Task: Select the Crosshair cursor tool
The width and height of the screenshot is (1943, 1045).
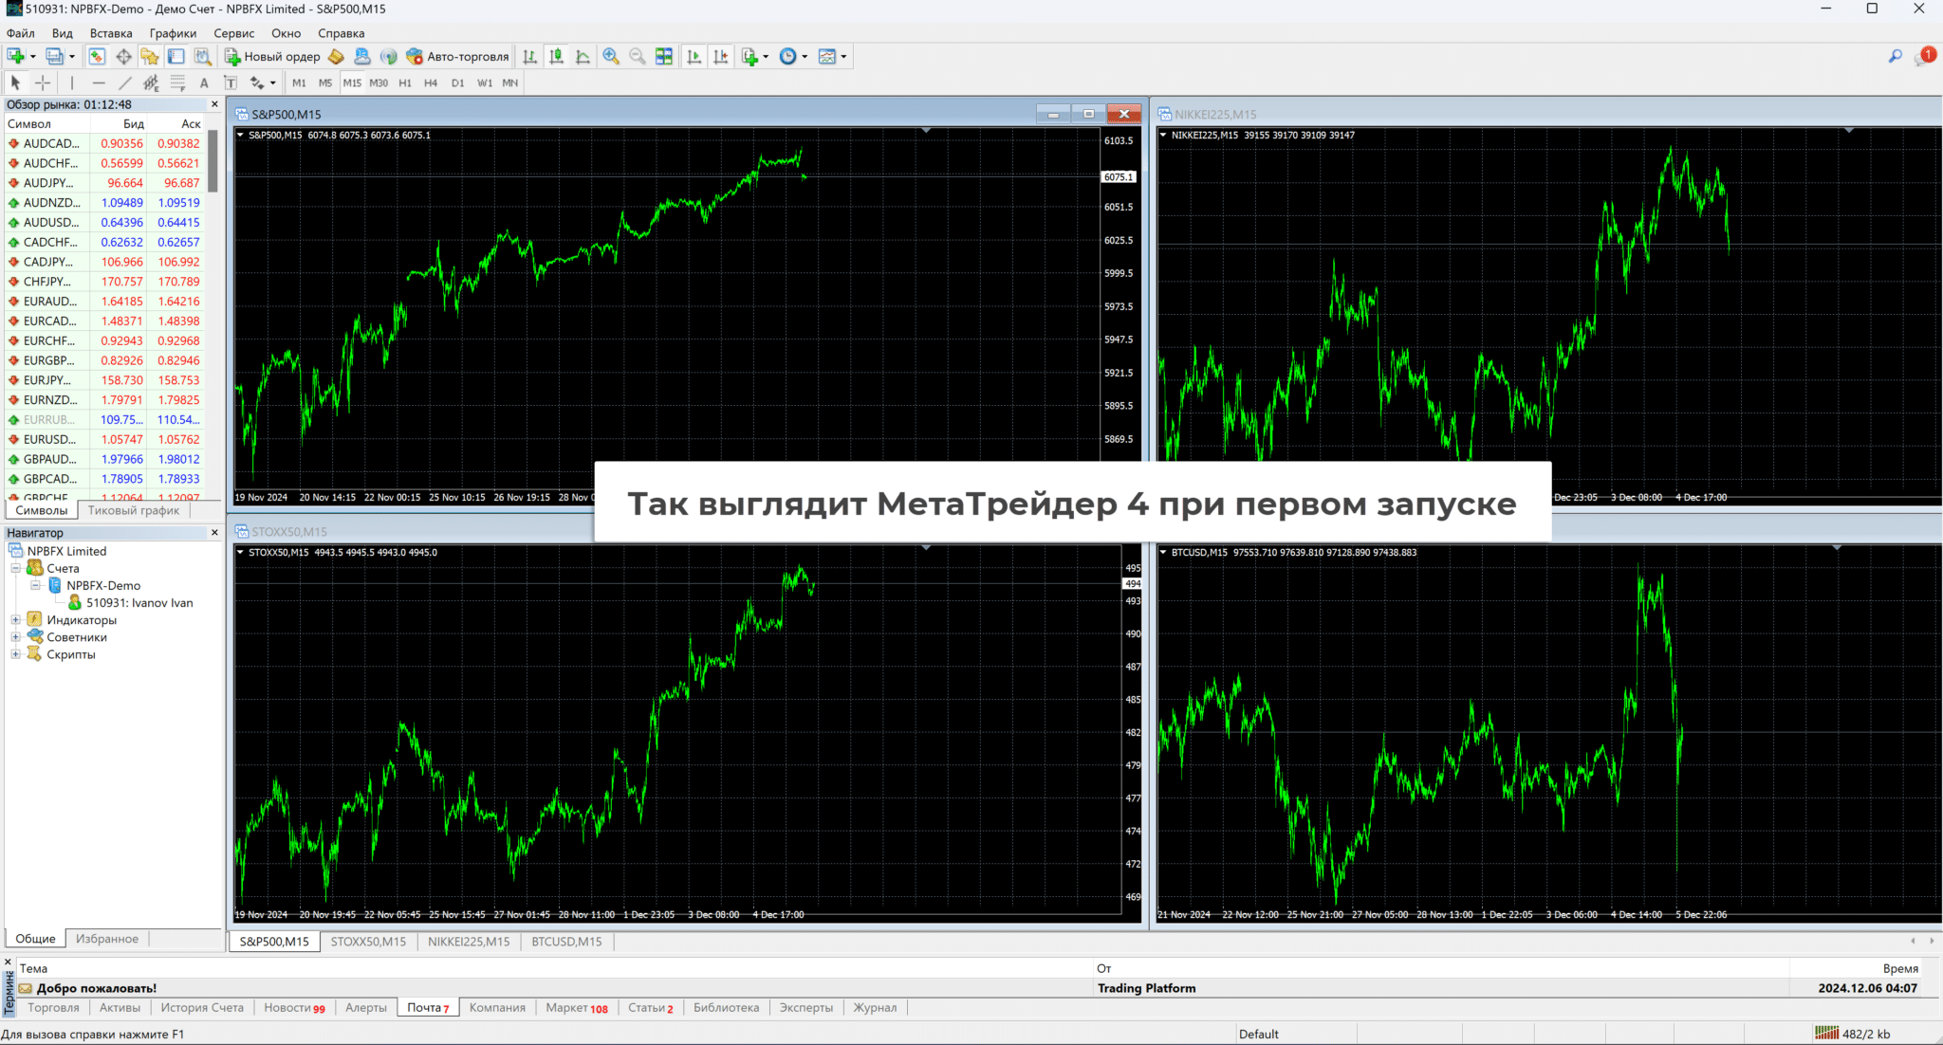Action: point(43,83)
